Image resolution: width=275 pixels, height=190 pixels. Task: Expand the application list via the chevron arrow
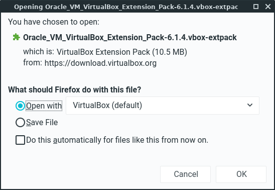250,105
